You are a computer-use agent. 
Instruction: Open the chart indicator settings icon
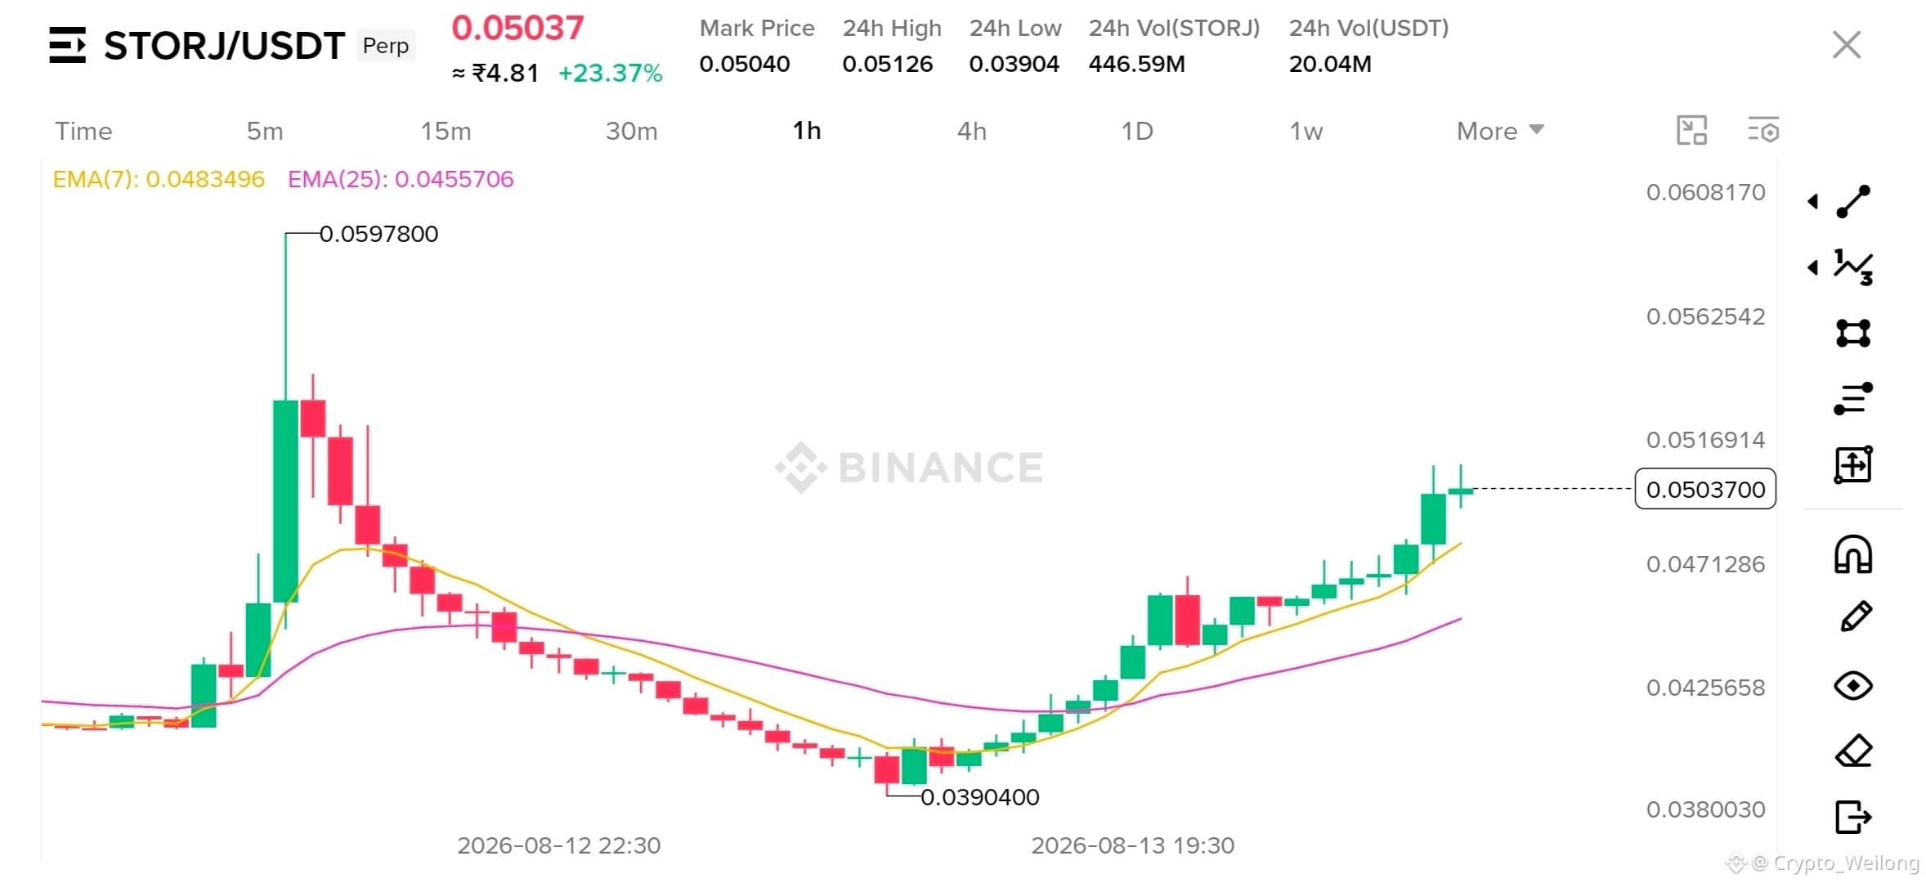[1763, 131]
